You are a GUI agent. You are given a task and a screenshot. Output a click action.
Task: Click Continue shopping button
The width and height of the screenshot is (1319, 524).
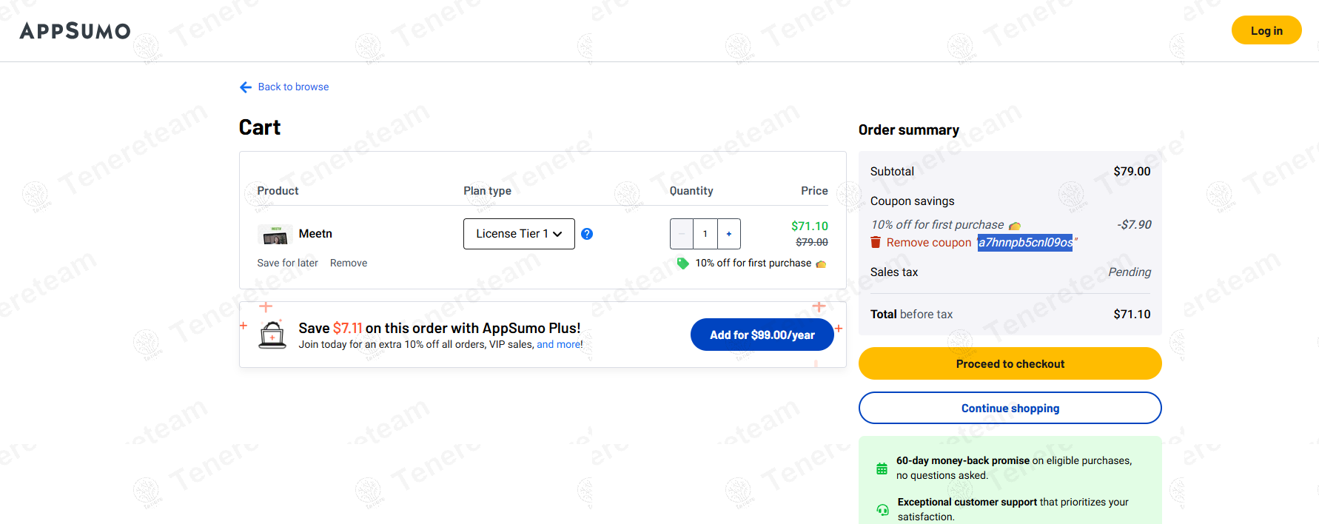coord(1010,408)
